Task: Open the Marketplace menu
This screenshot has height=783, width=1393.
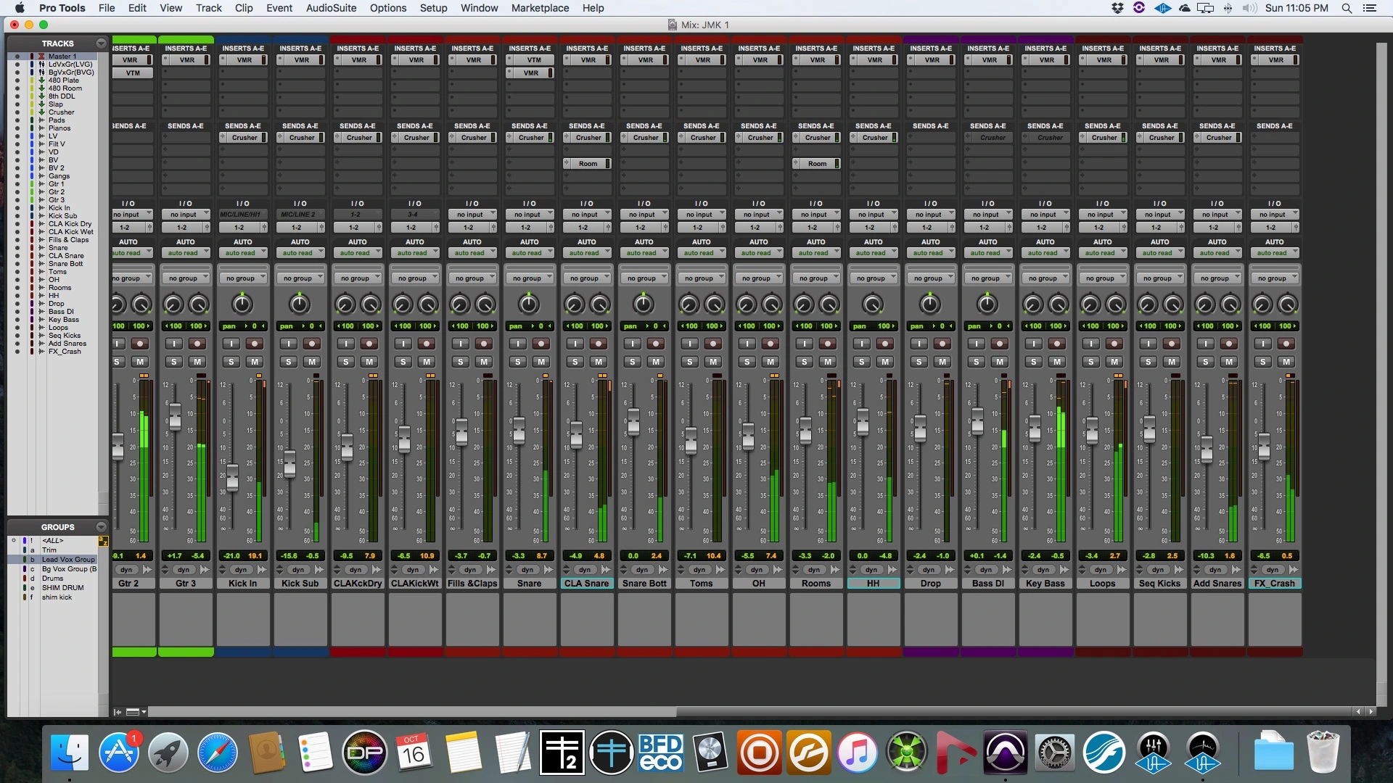Action: (x=540, y=8)
